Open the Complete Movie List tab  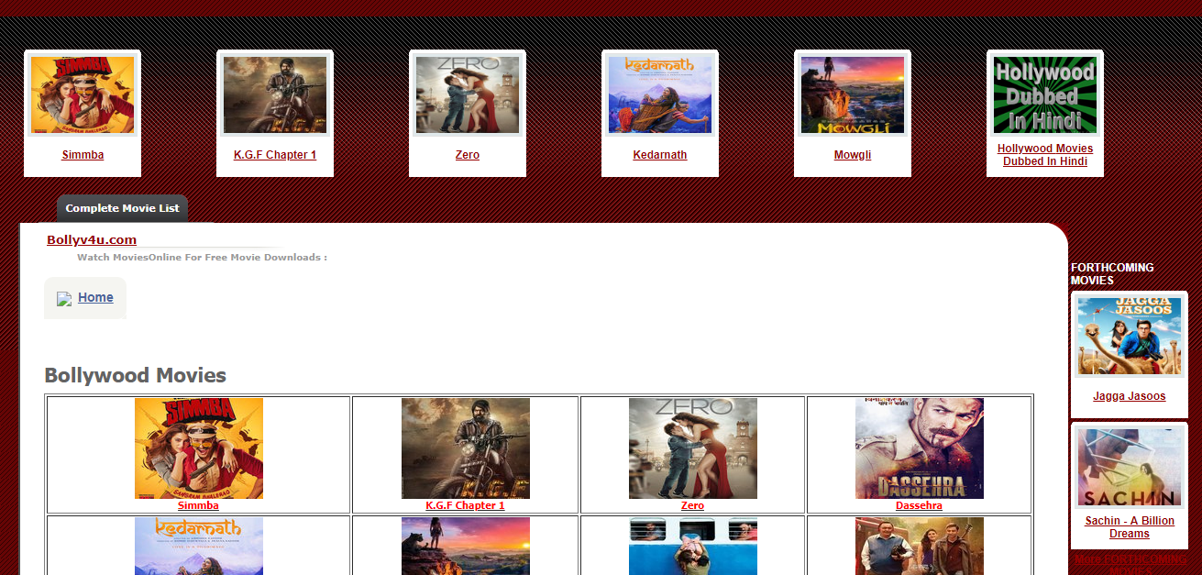pyautogui.click(x=122, y=208)
